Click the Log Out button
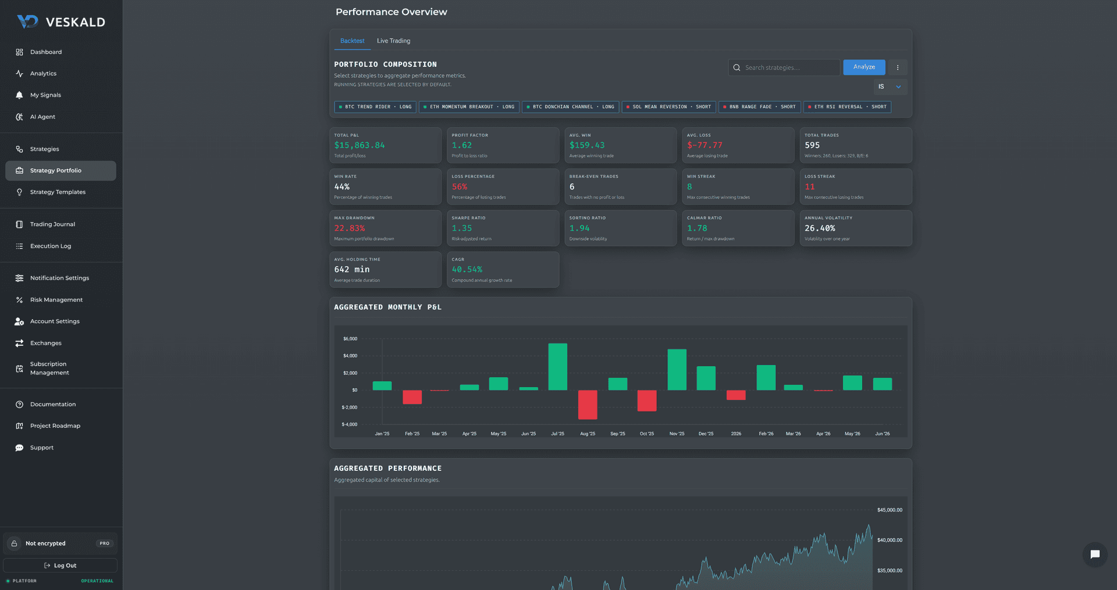This screenshot has height=590, width=1117. click(x=61, y=566)
